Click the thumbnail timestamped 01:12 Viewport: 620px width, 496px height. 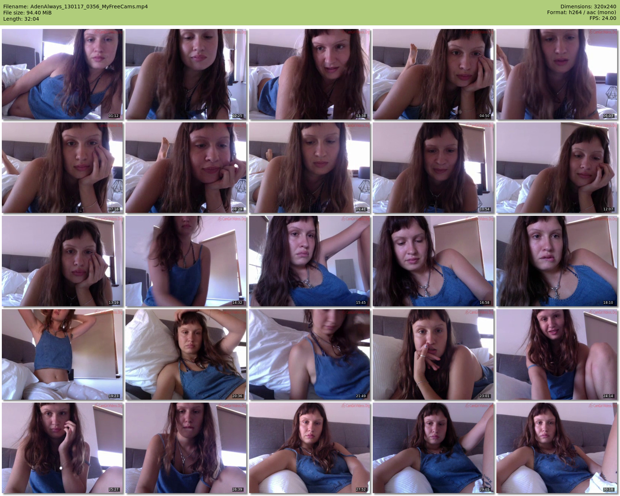click(62, 74)
